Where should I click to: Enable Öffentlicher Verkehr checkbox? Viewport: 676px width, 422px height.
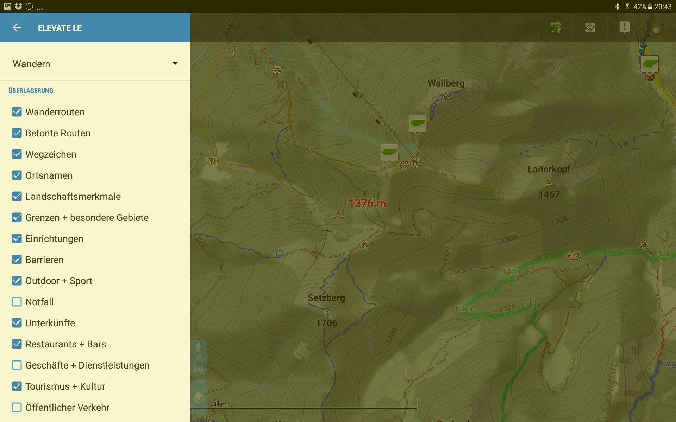pyautogui.click(x=17, y=407)
